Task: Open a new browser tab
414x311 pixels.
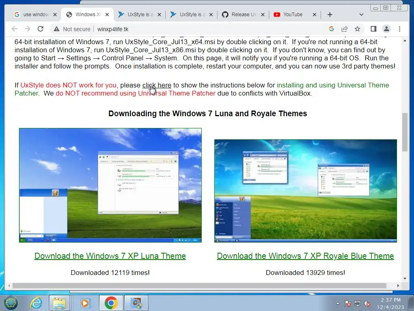Action: 330,15
